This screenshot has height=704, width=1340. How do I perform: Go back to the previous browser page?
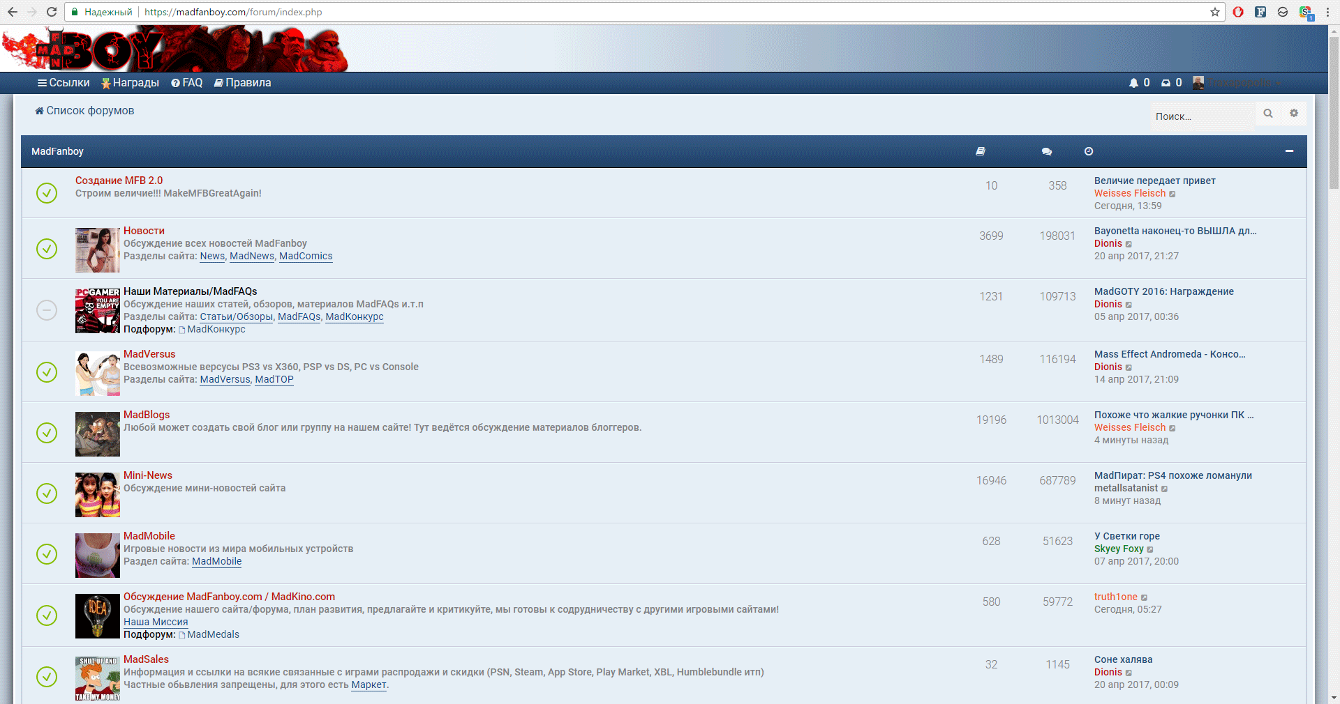coord(13,12)
